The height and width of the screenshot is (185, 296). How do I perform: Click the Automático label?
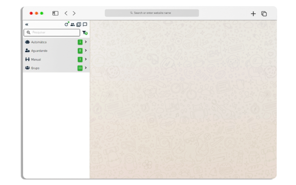pos(39,42)
